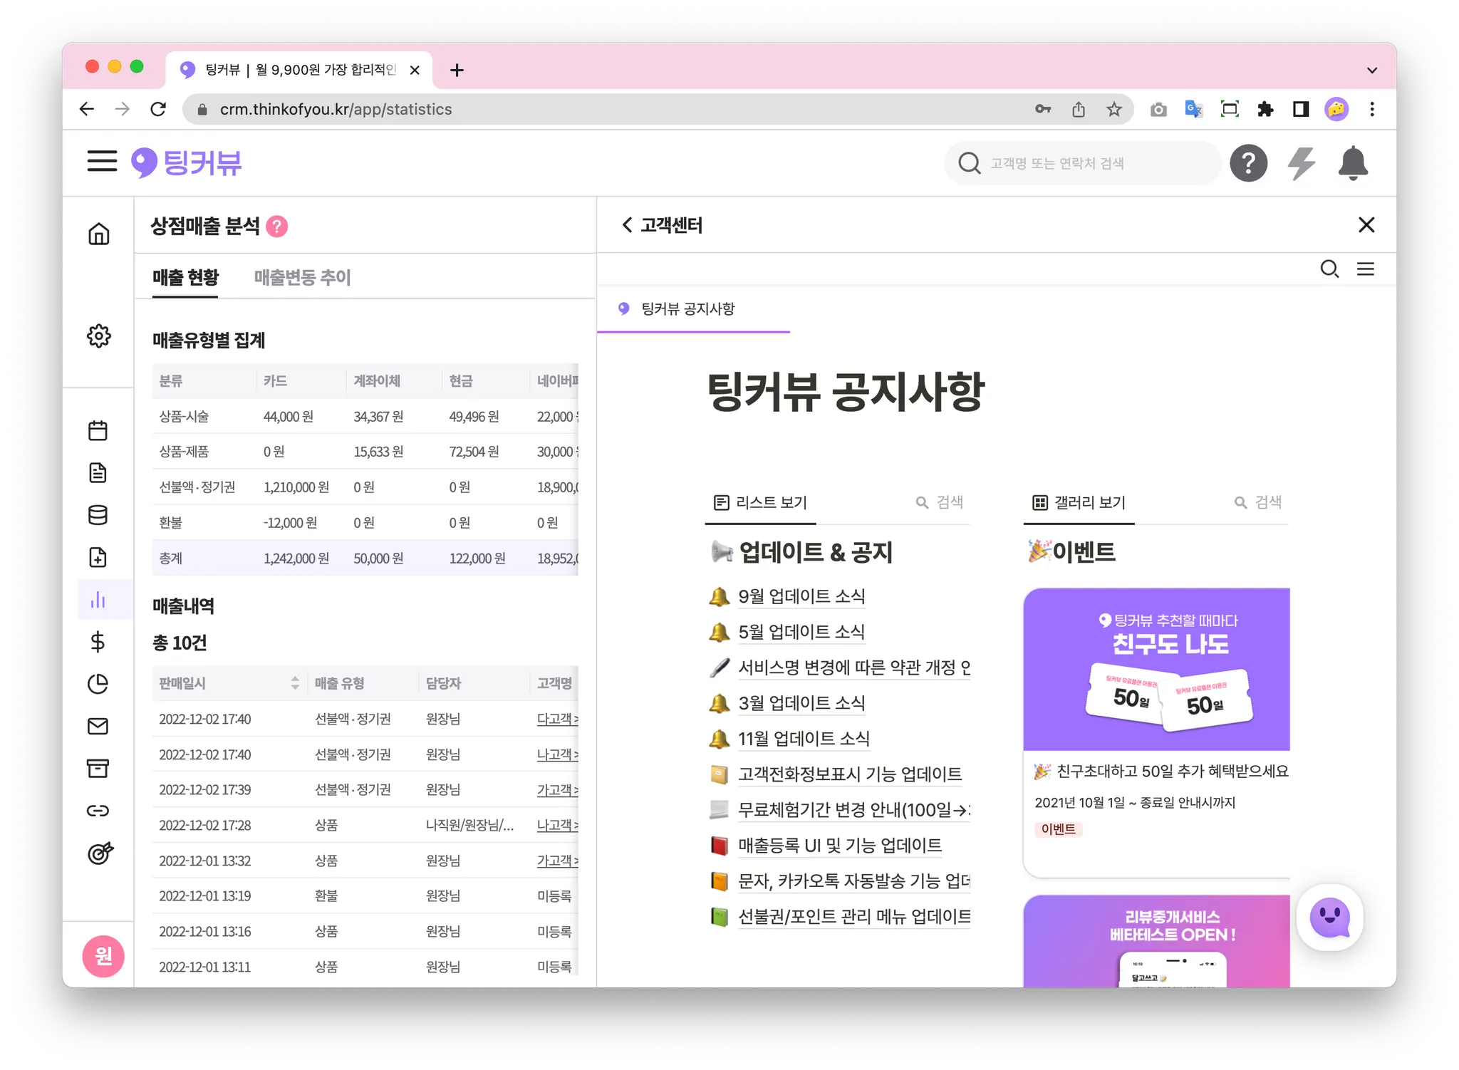Open the calendar icon in sidebar
The image size is (1459, 1070).
[x=98, y=430]
